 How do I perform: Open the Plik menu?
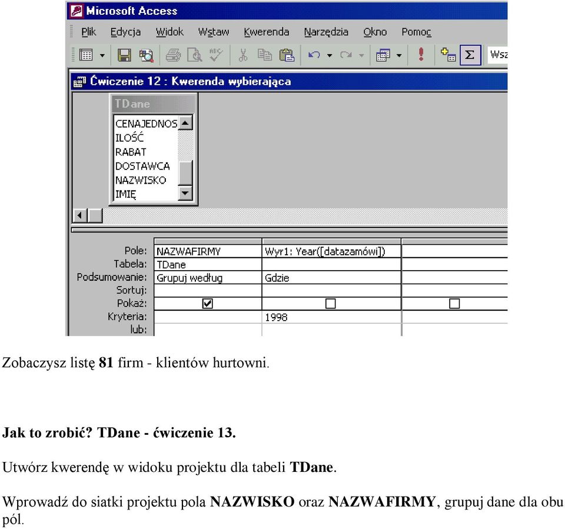[89, 32]
